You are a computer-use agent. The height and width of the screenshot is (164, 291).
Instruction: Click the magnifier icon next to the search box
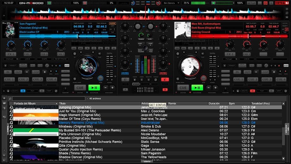point(10,99)
